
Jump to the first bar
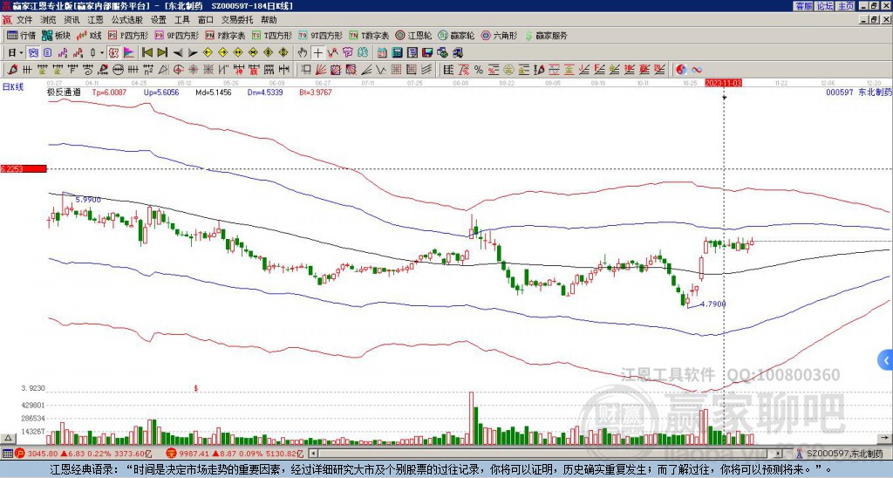(147, 53)
